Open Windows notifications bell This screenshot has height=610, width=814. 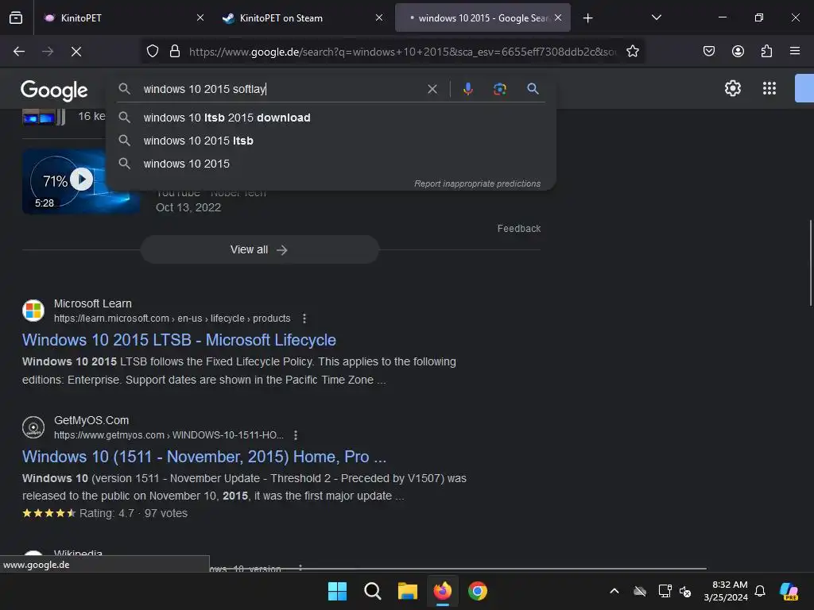pyautogui.click(x=760, y=591)
